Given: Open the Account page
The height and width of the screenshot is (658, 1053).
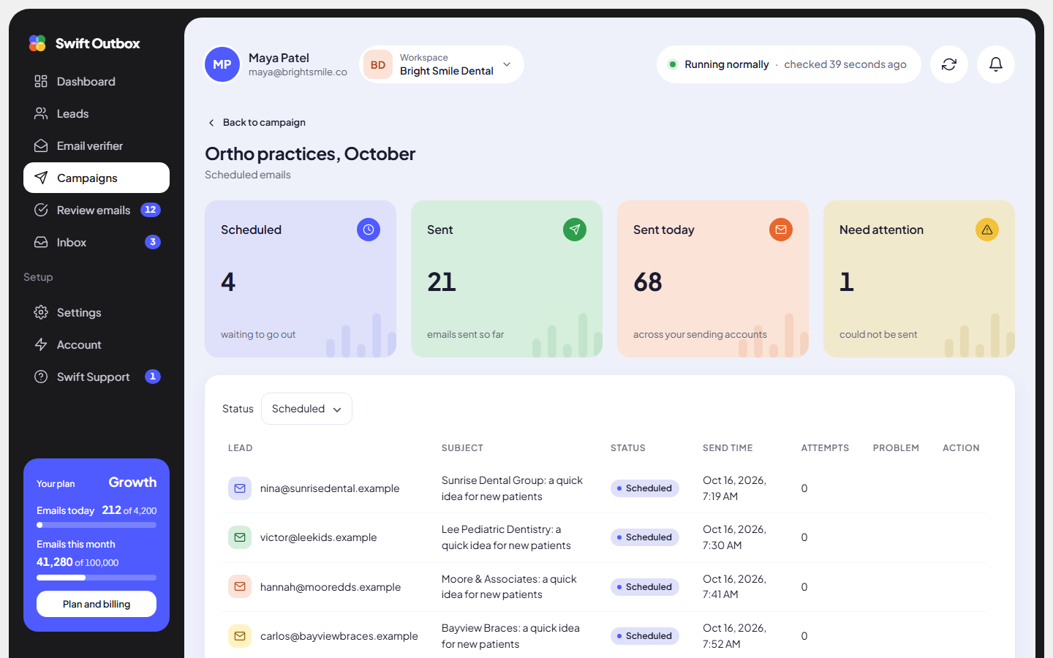Looking at the screenshot, I should 97,344.
